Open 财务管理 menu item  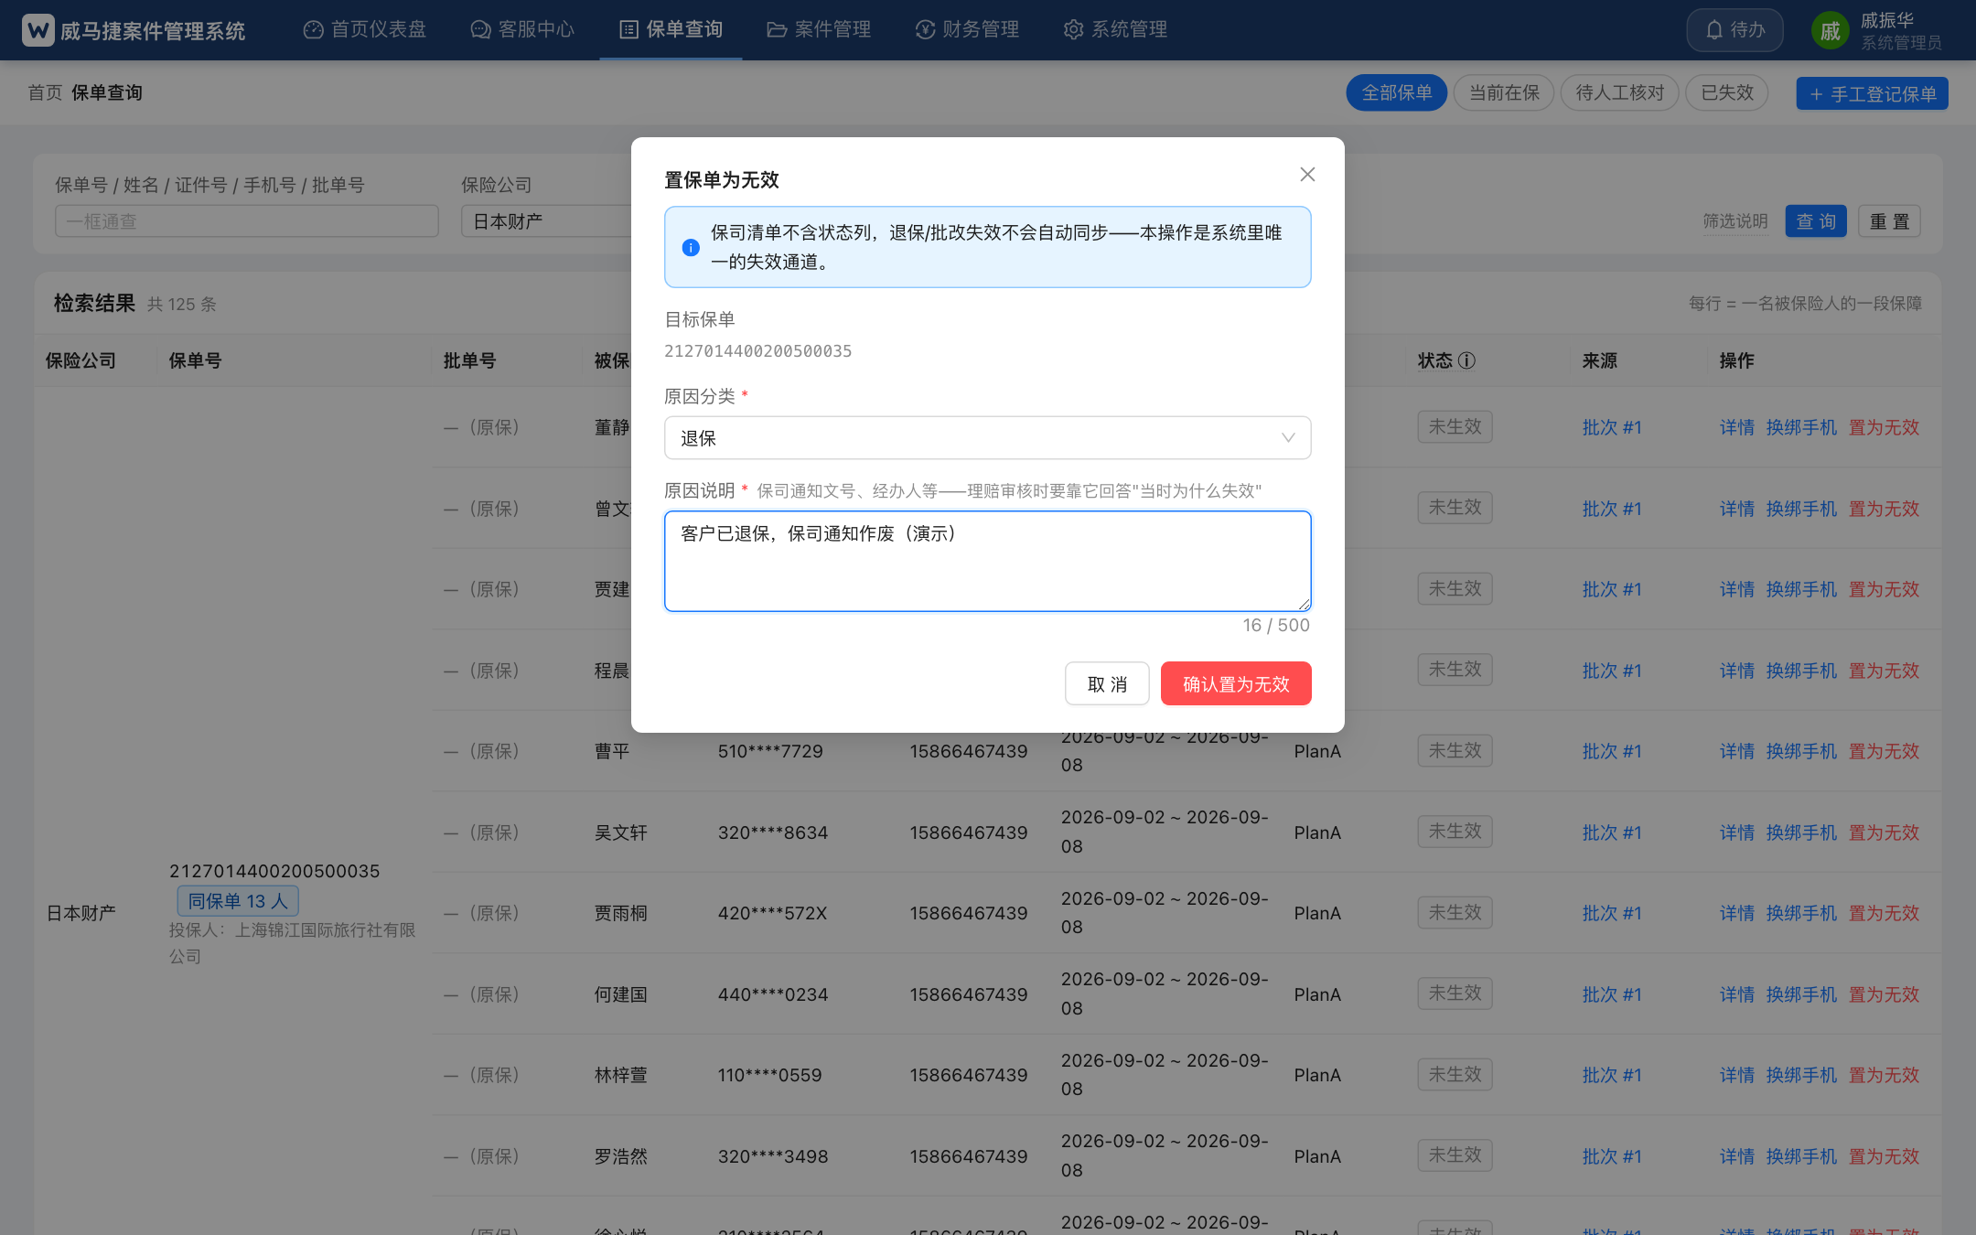click(x=967, y=29)
